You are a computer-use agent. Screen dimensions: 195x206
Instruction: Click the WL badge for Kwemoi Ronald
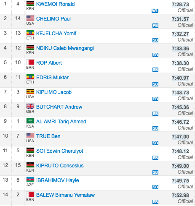point(155,11)
